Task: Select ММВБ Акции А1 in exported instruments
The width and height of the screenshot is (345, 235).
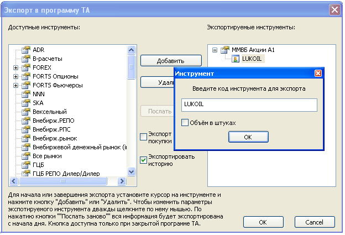Action: (x=253, y=50)
